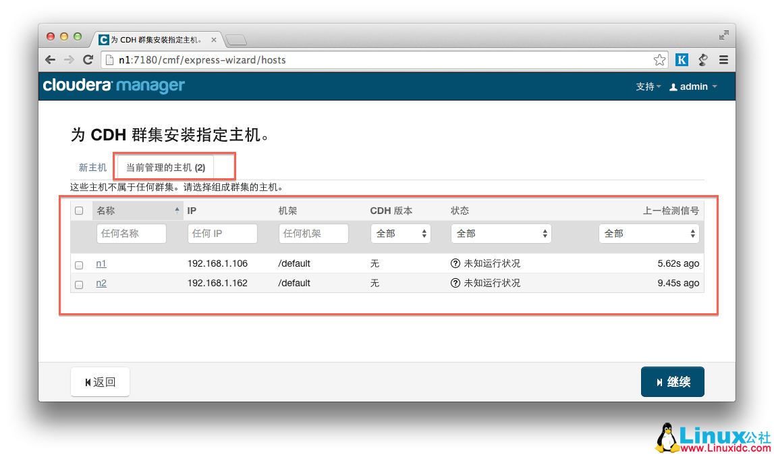This screenshot has width=774, height=455.
Task: Select the checkbox for host n1
Action: tap(78, 265)
